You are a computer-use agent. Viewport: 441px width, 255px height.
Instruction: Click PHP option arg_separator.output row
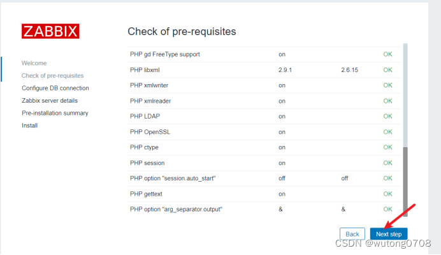click(x=264, y=209)
